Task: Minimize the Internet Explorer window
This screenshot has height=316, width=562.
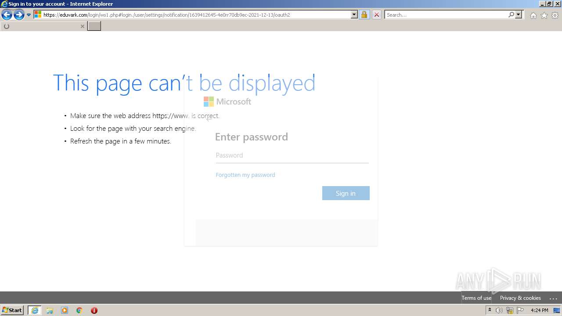Action: [542, 4]
